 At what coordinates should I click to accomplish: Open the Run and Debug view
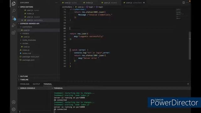coord(14,25)
